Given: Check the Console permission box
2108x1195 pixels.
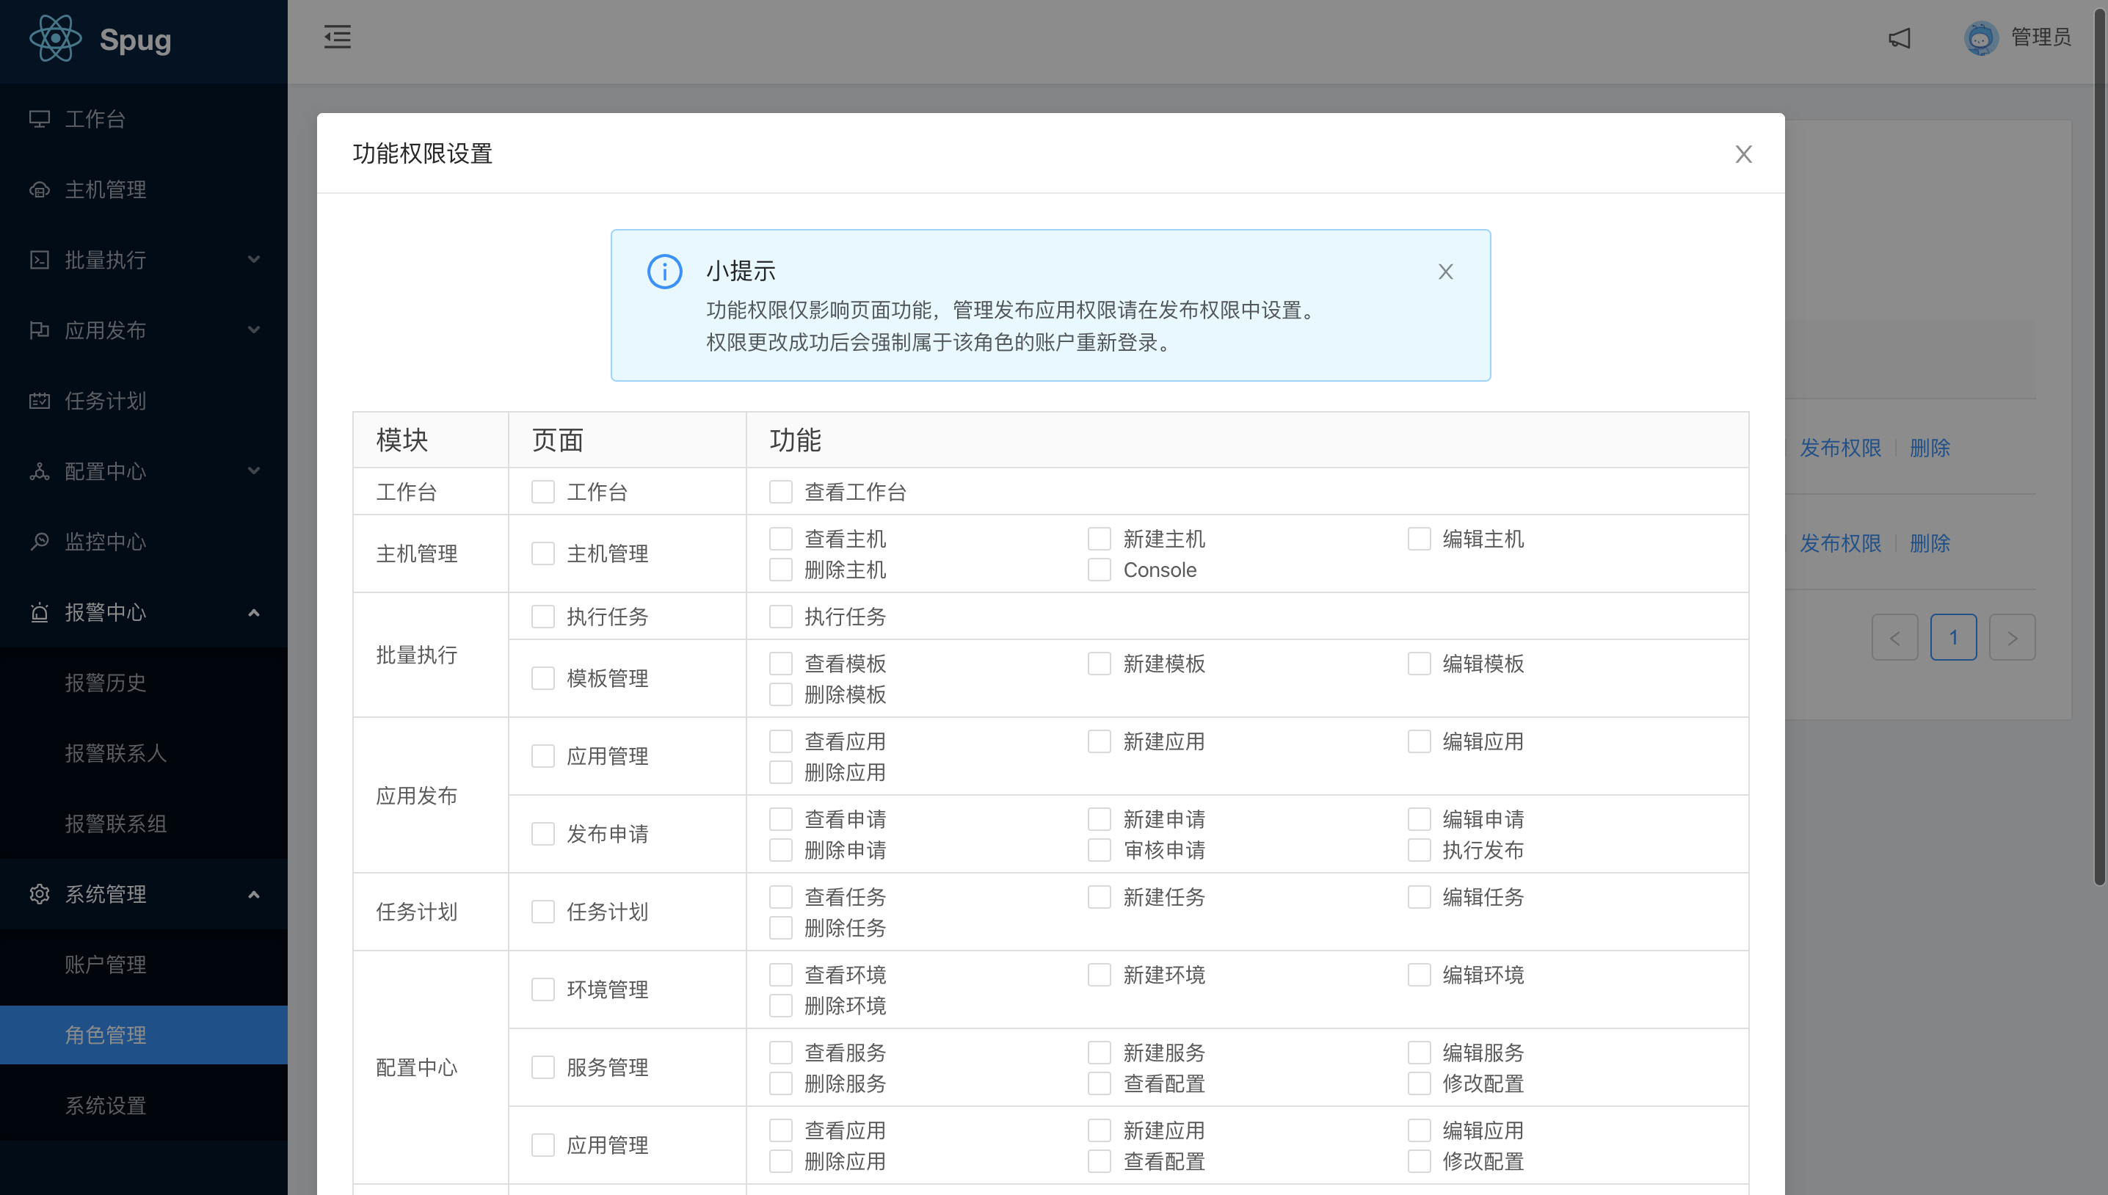Looking at the screenshot, I should pyautogui.click(x=1099, y=570).
